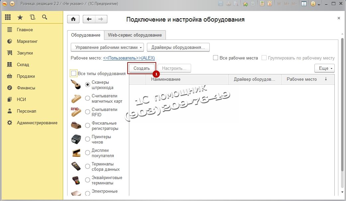Go to the home page icon
The width and height of the screenshot is (346, 201).
pyautogui.click(x=73, y=19)
